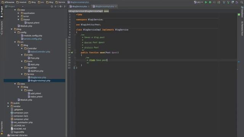
Task: Expand the public folder
Action: 8,103
